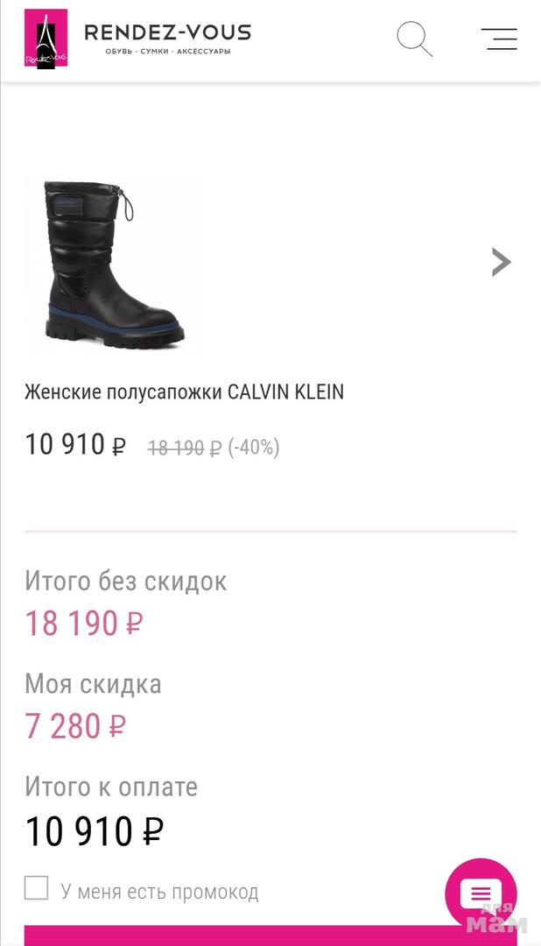Click the RENDEZ-VOUS wordmark
The image size is (541, 946).
(x=168, y=32)
